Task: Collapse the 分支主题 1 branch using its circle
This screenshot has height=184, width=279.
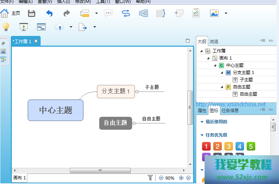Action: [137, 92]
